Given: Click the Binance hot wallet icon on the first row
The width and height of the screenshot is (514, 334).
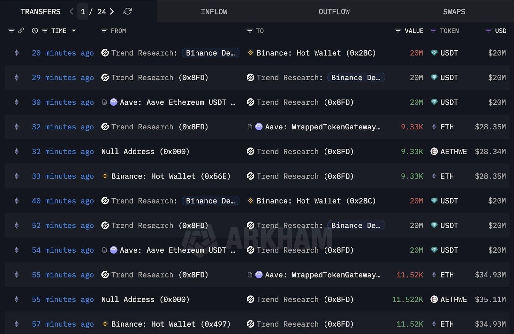Looking at the screenshot, I should pos(250,53).
